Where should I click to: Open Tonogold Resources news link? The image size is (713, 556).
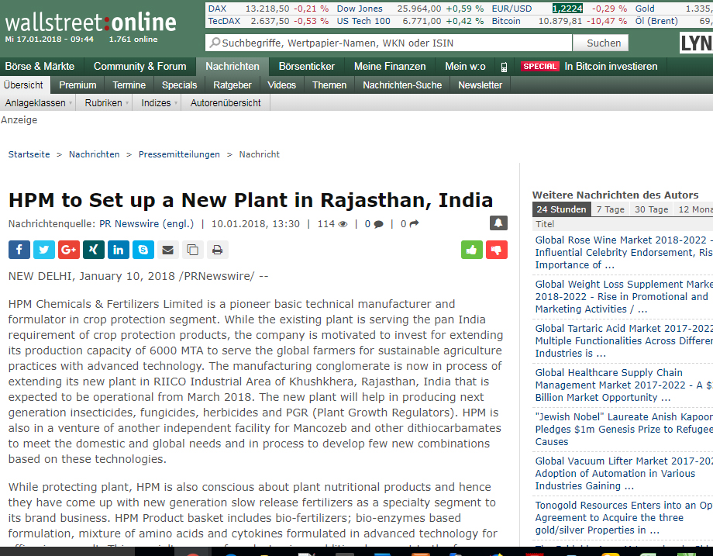pos(624,517)
